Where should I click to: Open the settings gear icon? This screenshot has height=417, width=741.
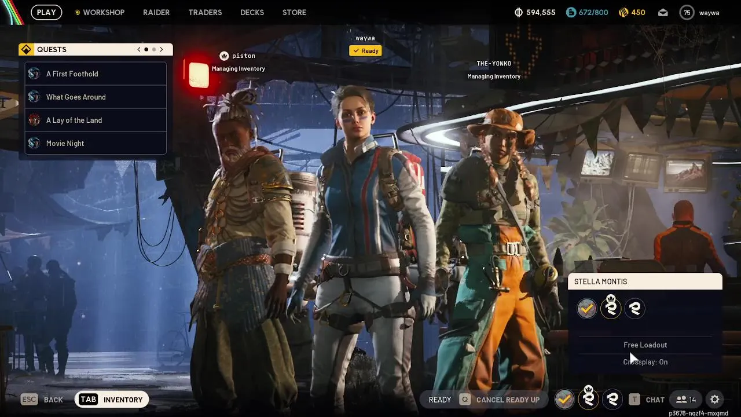(x=715, y=400)
